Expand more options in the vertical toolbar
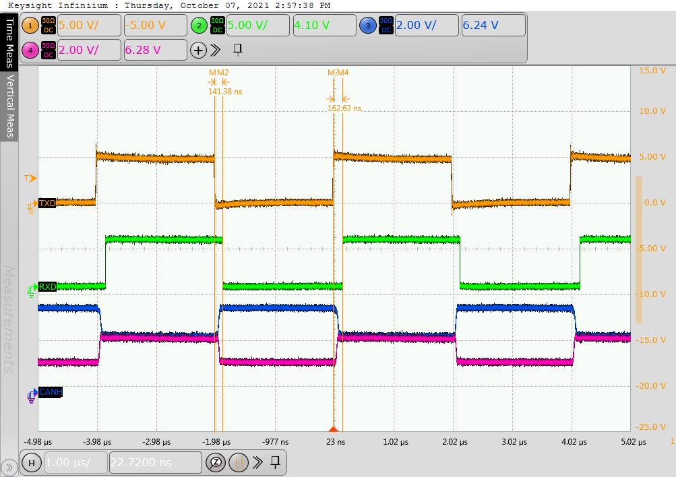 216,50
